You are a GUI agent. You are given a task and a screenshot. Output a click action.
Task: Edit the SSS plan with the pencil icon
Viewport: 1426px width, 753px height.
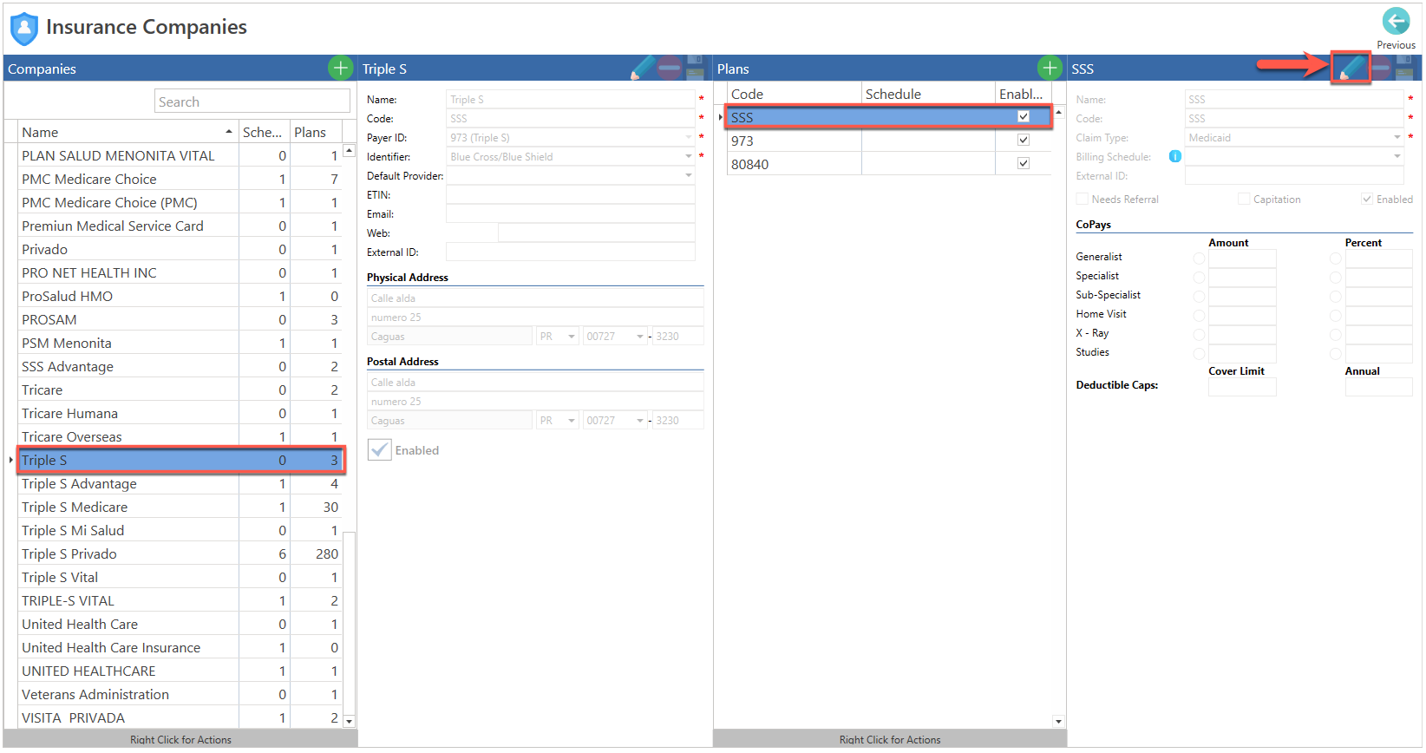(1351, 68)
